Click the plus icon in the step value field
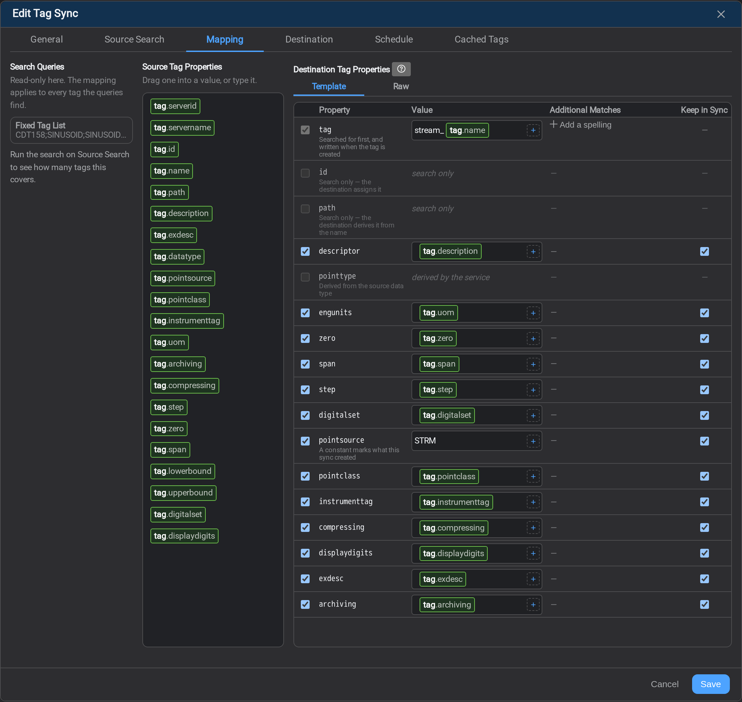This screenshot has width=742, height=702. click(533, 390)
